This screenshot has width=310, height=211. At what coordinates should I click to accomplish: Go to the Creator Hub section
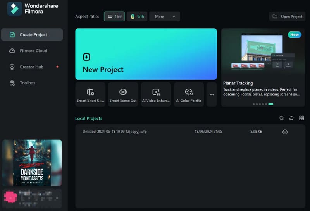click(32, 67)
